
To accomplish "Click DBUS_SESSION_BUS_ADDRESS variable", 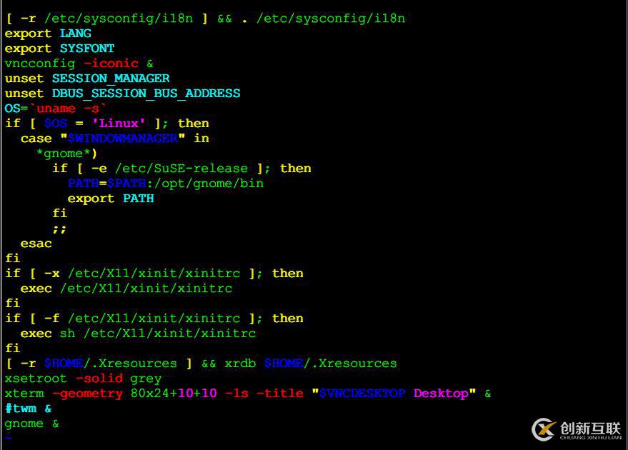I will pos(146,94).
